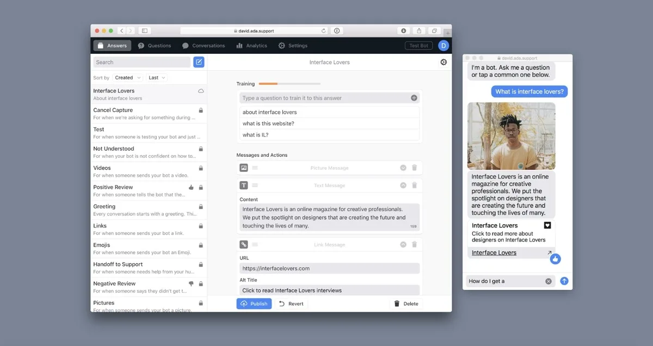Image resolution: width=653 pixels, height=346 pixels.
Task: Collapse the Link Message block
Action: [x=403, y=245]
